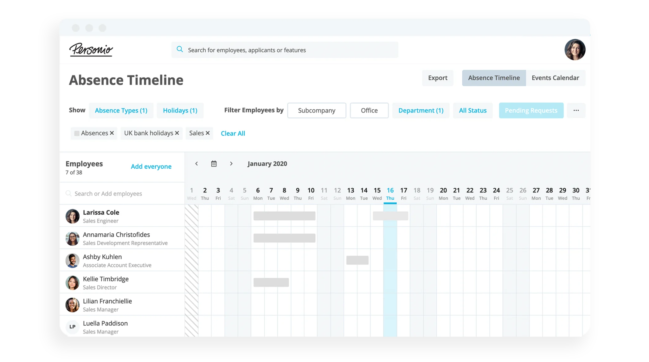Click the Department filter tag
The image size is (649, 362).
click(421, 110)
